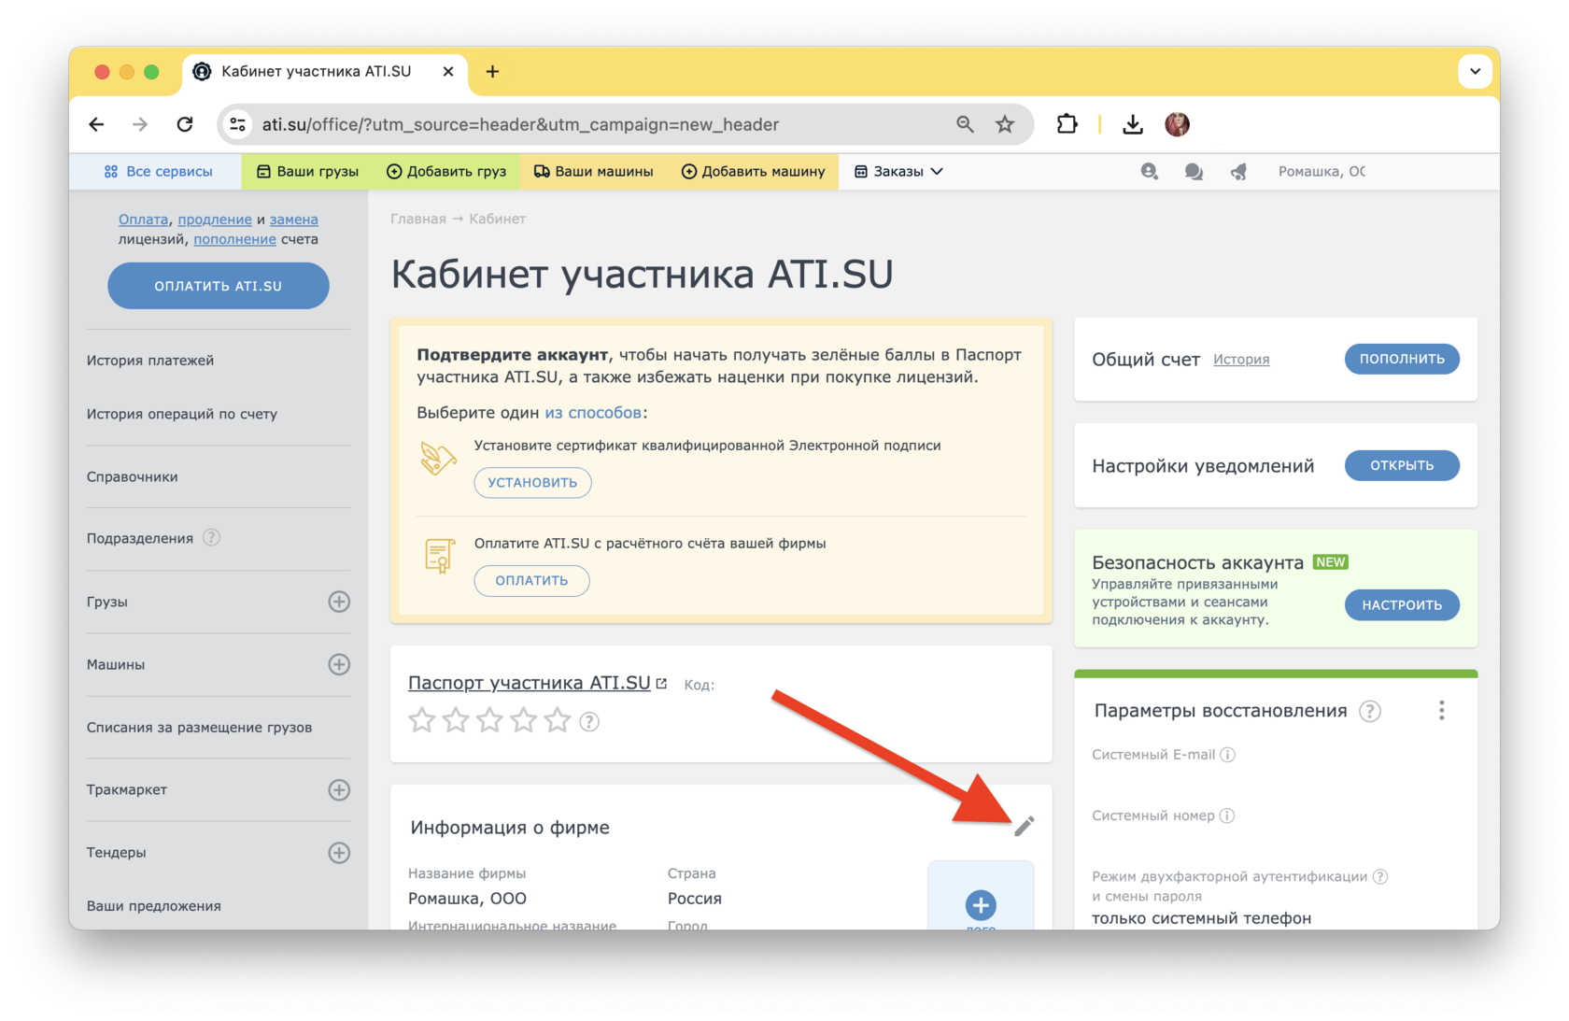Click the пополнение link in the sidebar

(234, 239)
